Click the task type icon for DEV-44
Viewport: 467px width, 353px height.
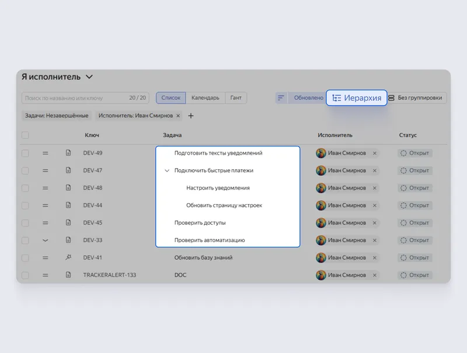pyautogui.click(x=68, y=205)
